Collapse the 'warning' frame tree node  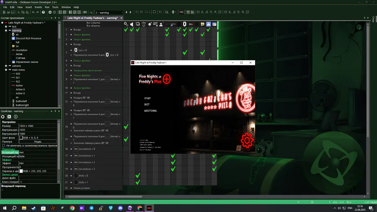tap(6, 31)
